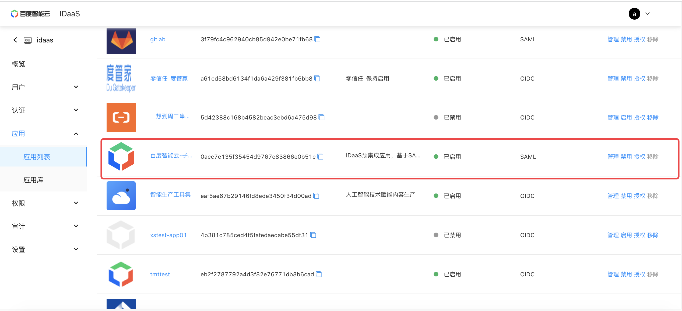682x311 pixels.
Task: Click 启用 for the 一想到周二串 row
Action: point(626,118)
